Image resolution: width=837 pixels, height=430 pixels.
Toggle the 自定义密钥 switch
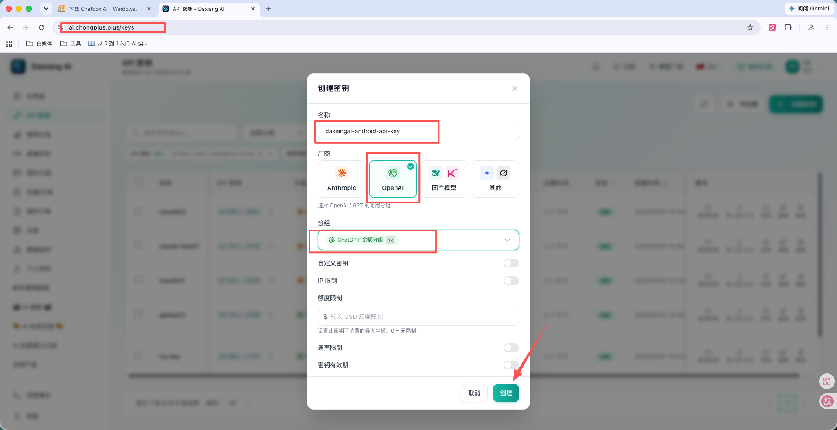511,263
